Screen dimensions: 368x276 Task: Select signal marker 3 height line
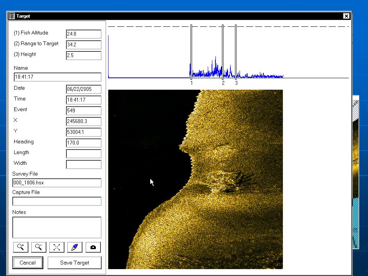click(x=236, y=52)
